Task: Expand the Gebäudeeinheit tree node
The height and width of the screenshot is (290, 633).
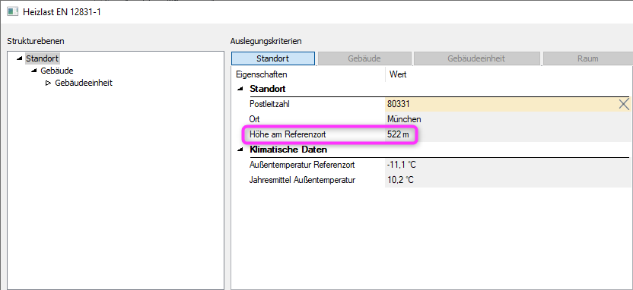Action: tap(48, 83)
